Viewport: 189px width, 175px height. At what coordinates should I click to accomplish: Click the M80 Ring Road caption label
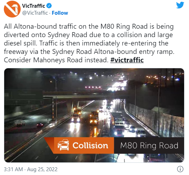click(149, 146)
